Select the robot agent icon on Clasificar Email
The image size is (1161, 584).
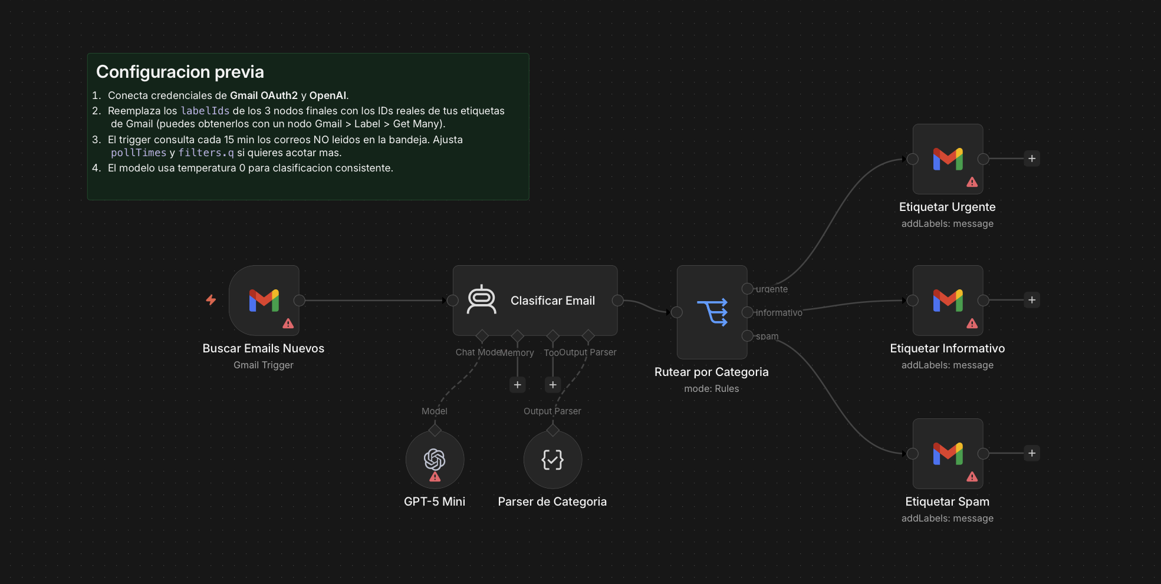coord(482,300)
